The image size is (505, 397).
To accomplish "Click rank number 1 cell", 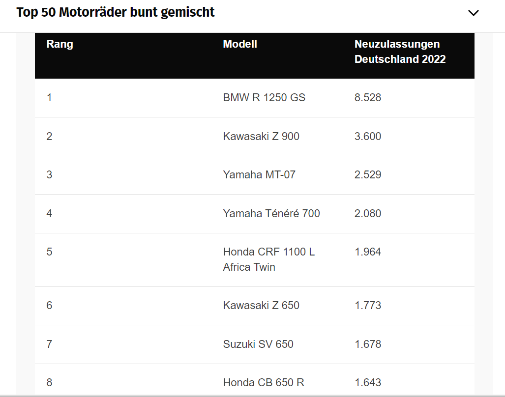I will tap(49, 97).
